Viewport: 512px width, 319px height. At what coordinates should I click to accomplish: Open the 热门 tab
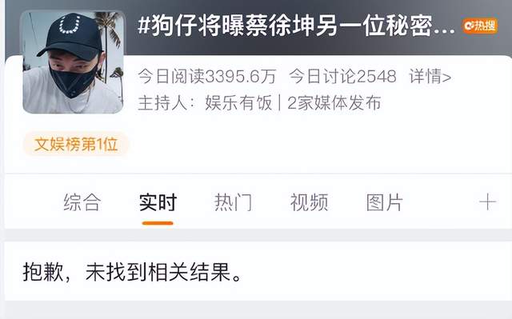tap(233, 202)
